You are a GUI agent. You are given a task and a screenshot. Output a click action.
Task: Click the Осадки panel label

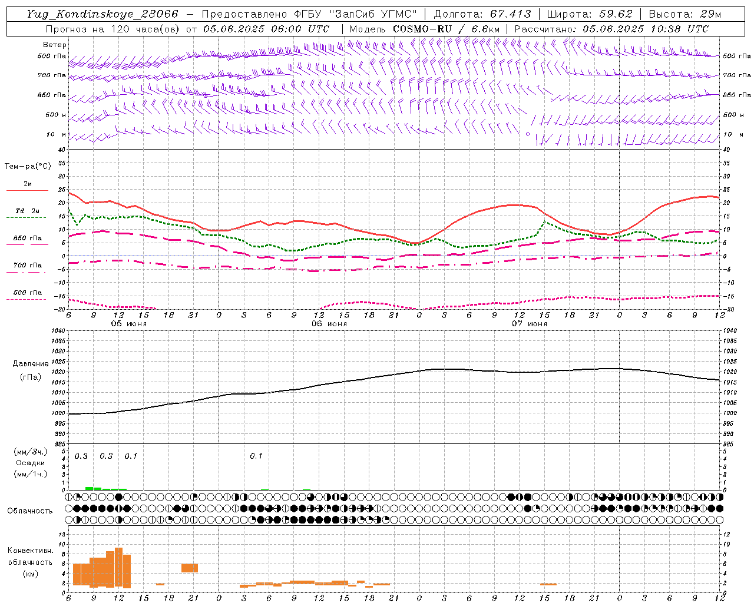[x=30, y=463]
